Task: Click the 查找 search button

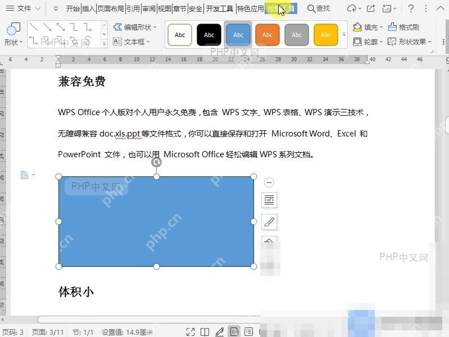Action: click(x=319, y=8)
